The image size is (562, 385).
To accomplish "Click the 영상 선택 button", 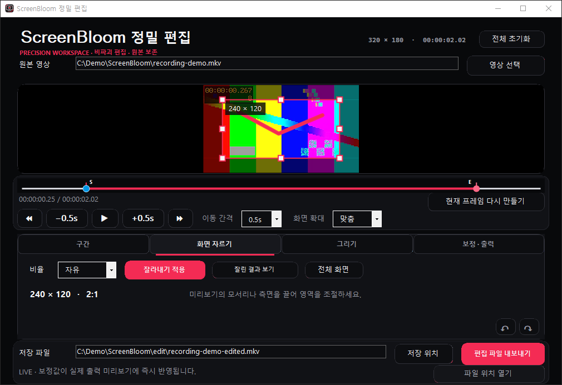I will [505, 65].
